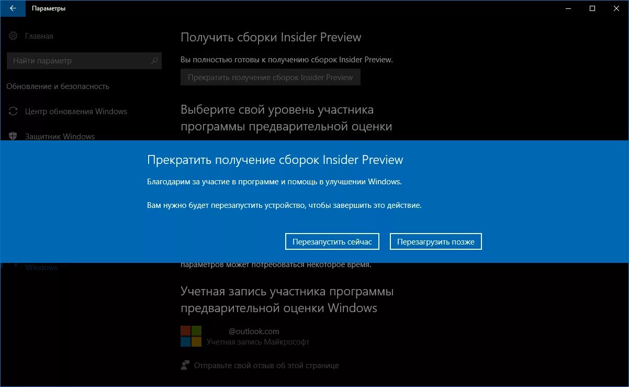Click 'Обновление и безопасность' heading
This screenshot has width=629, height=387.
(58, 86)
